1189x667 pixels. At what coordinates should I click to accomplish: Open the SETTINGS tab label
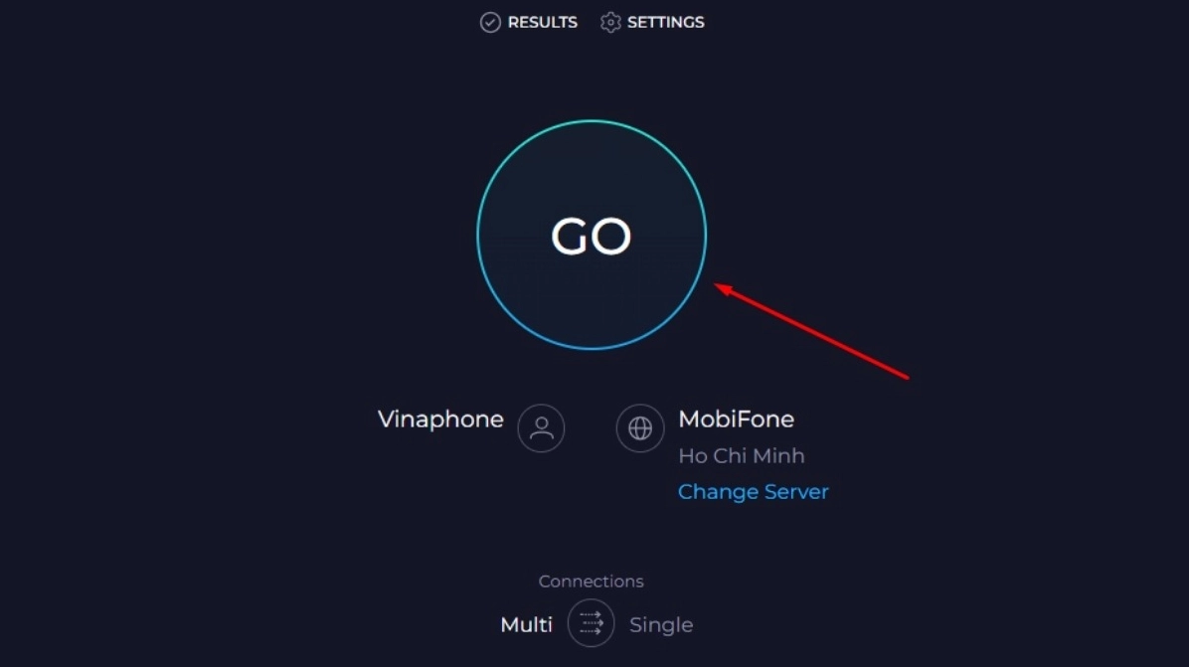(x=665, y=22)
